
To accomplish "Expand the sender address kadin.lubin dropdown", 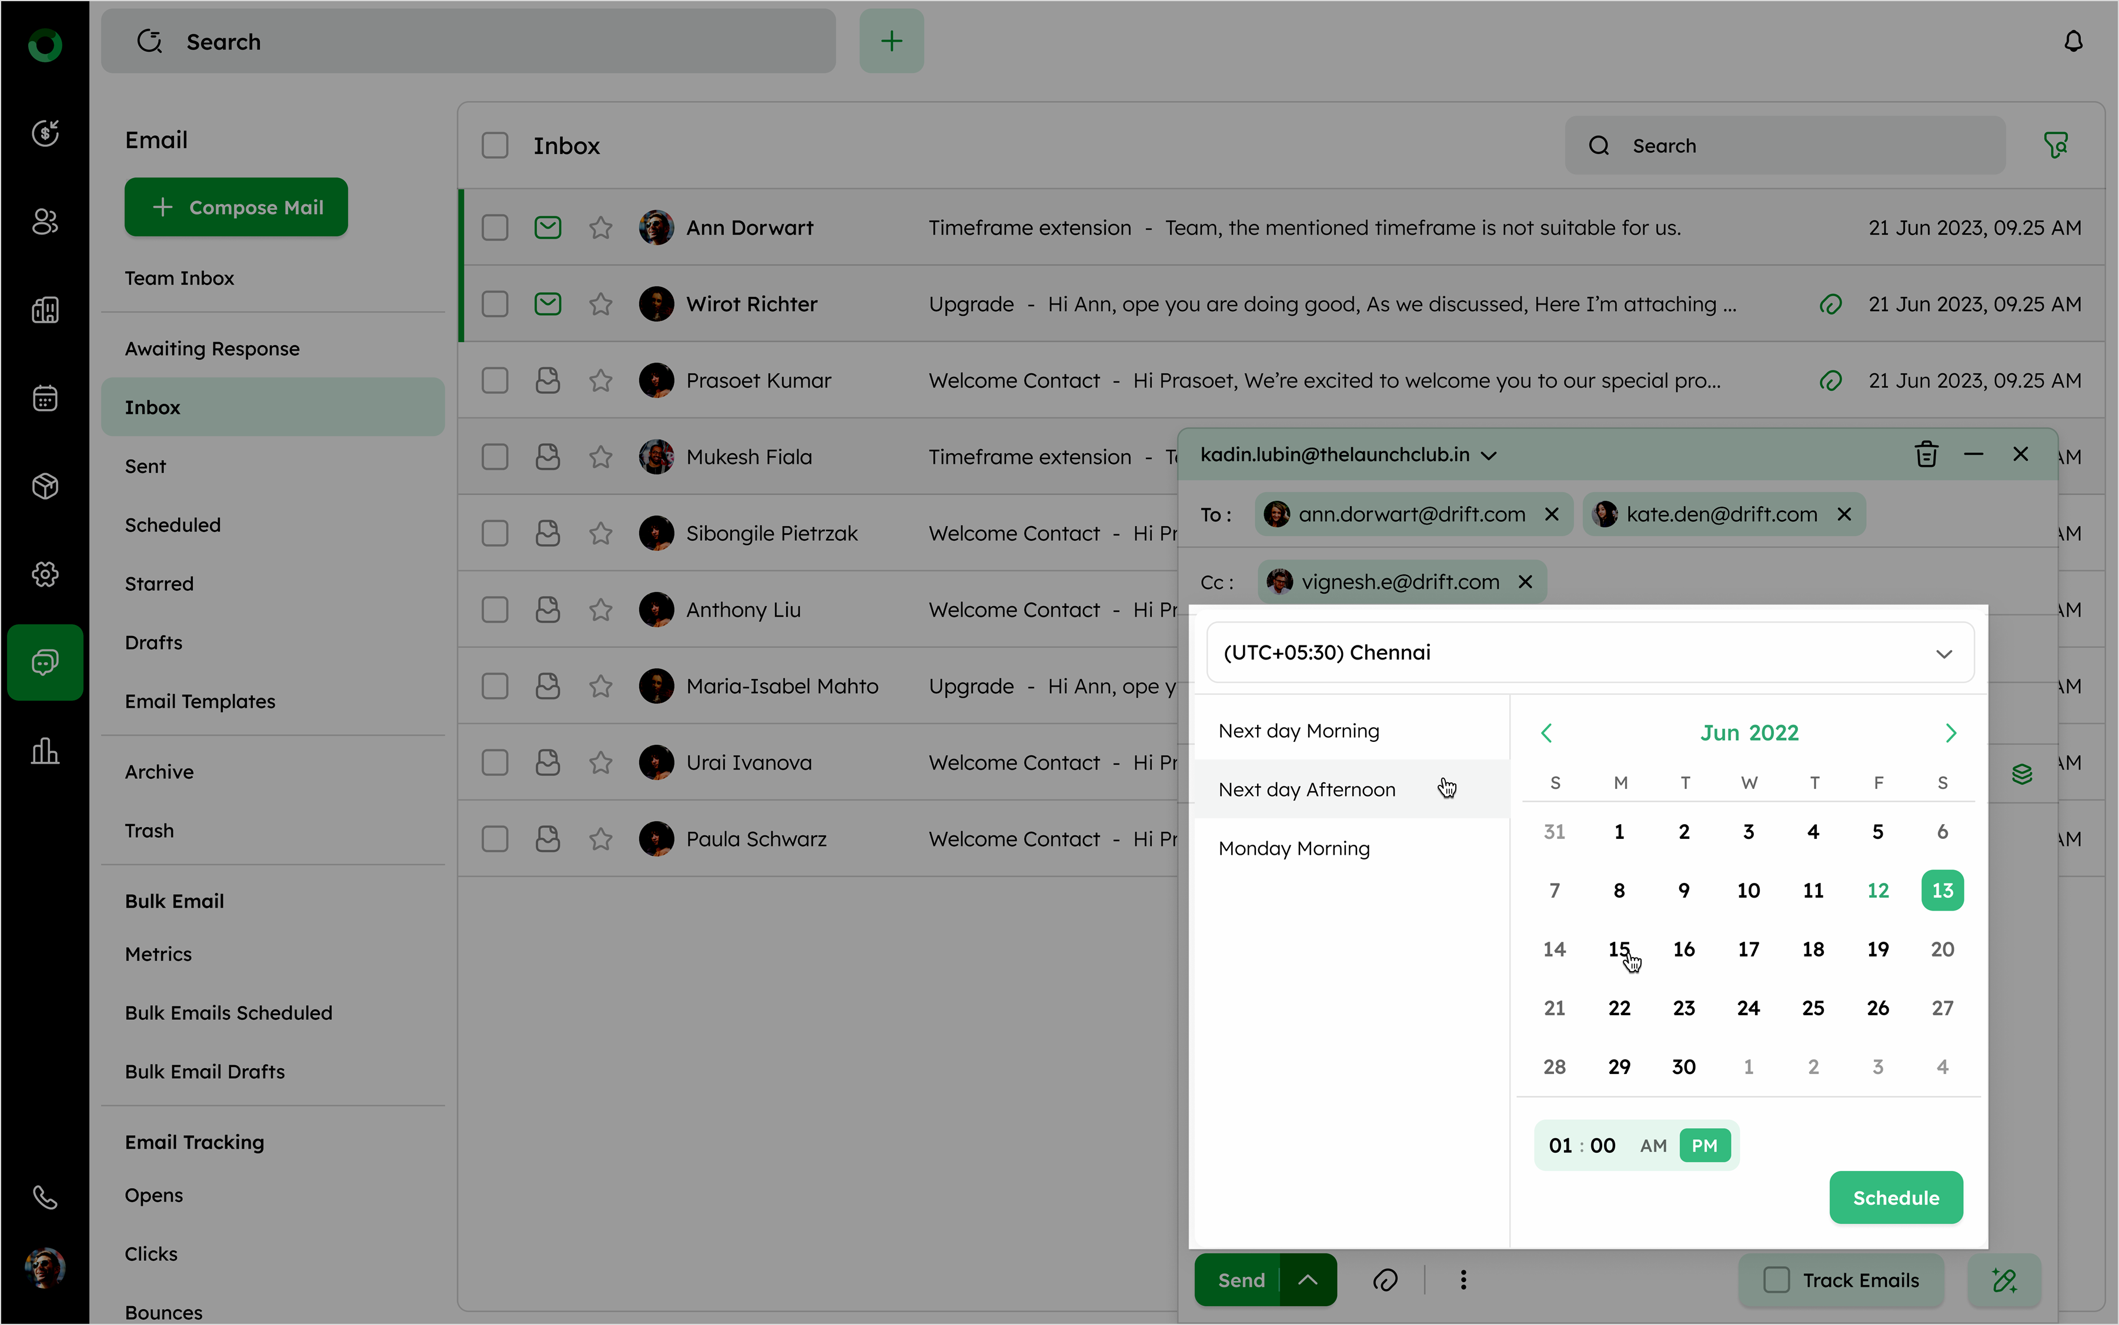I will pos(1488,455).
